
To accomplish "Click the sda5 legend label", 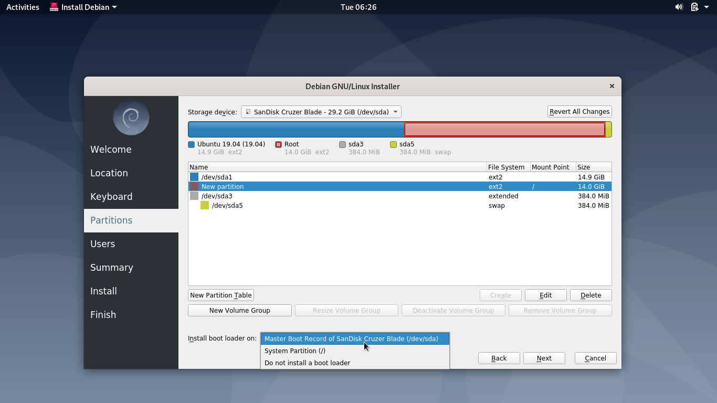I will pos(407,144).
